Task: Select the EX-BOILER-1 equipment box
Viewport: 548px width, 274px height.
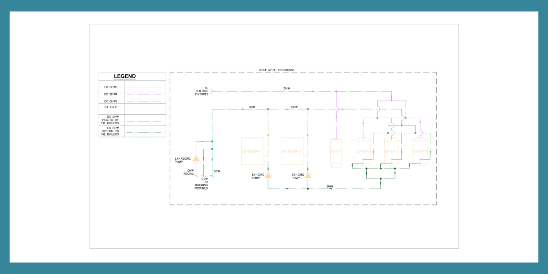Action: click(x=253, y=151)
